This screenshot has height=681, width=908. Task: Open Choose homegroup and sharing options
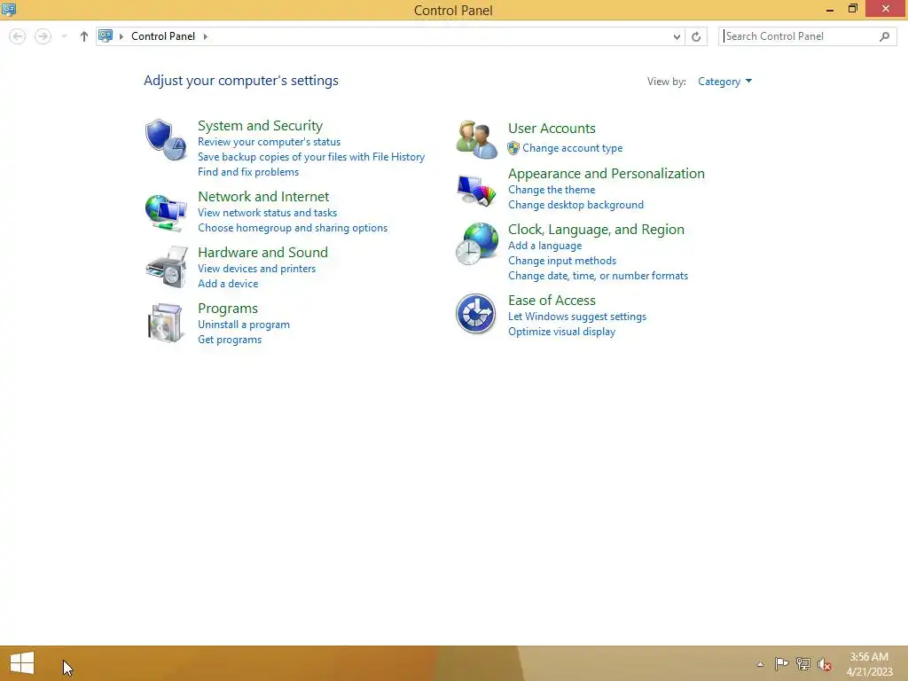293,228
